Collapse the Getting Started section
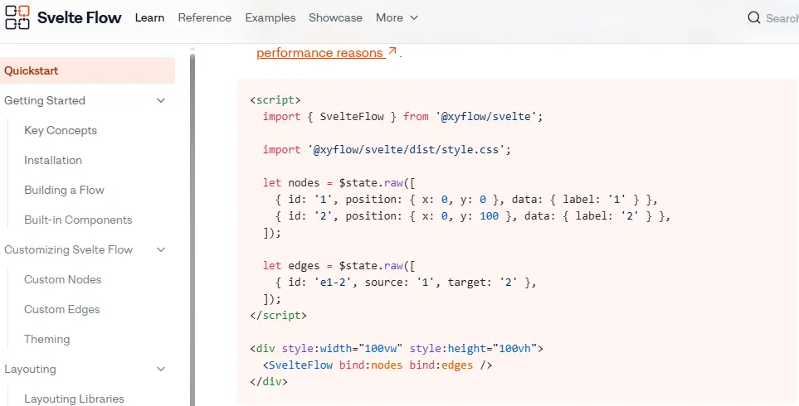Image resolution: width=799 pixels, height=406 pixels. (x=161, y=101)
